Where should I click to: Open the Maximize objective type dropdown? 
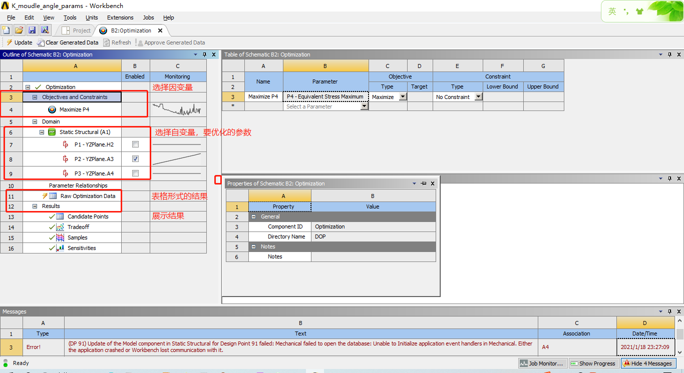tap(404, 96)
